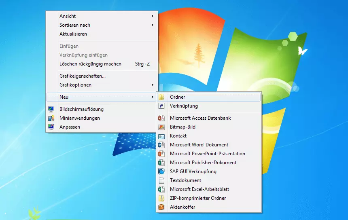Click the Neu submenu arrow

[x=153, y=97]
